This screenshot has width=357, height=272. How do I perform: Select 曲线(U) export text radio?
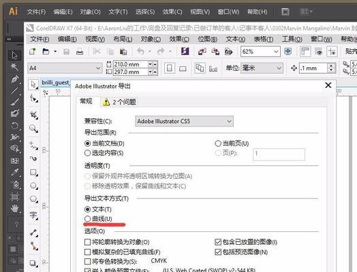(87, 219)
